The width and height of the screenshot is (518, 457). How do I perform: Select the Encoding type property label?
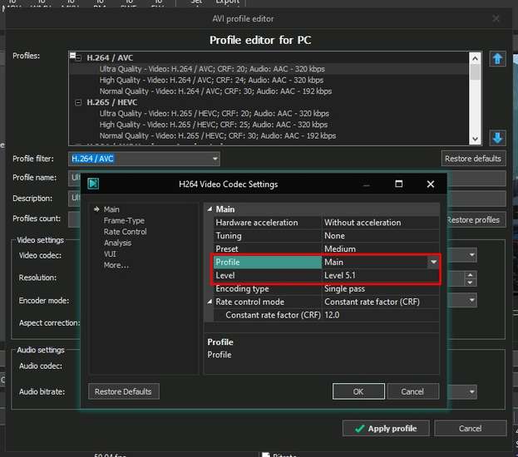[267, 288]
